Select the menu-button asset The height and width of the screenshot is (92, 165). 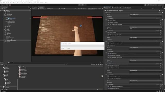click(24, 71)
